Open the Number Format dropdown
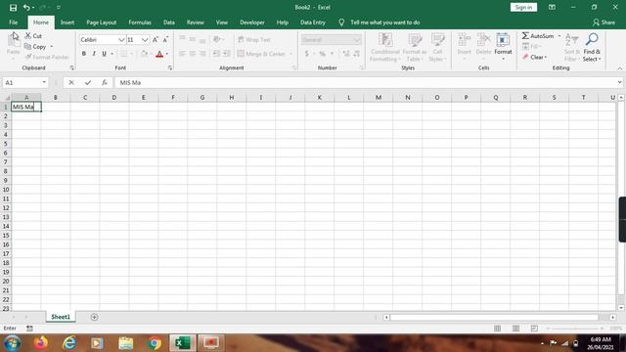 [x=356, y=39]
